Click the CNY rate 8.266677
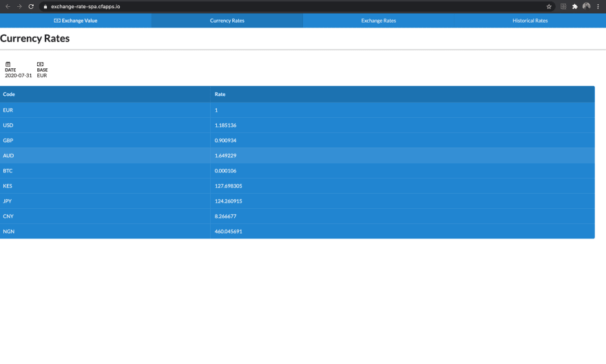The height and width of the screenshot is (364, 606). coord(225,216)
